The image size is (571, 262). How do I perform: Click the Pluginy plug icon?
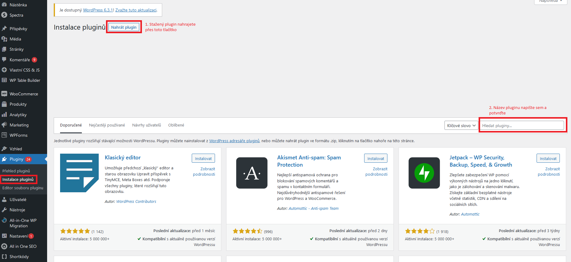[x=4, y=159]
